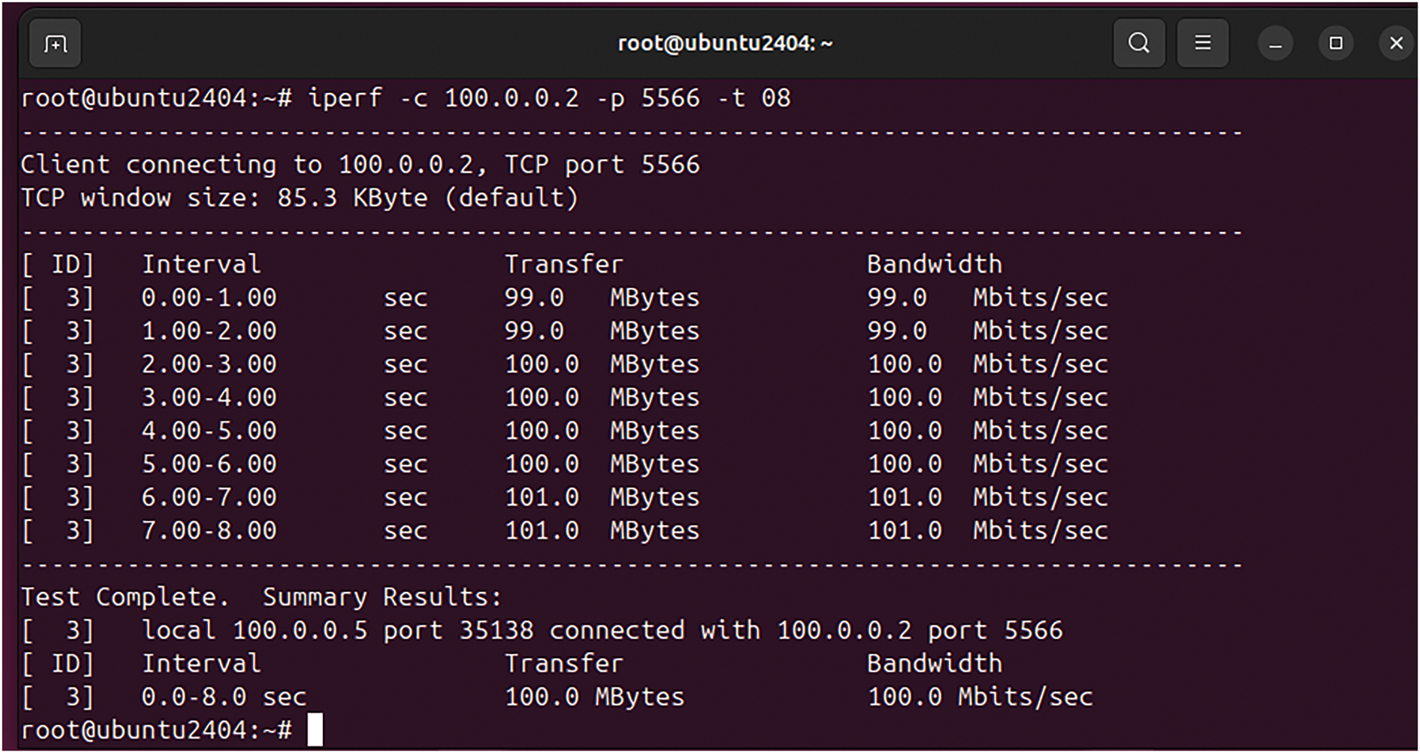Click the 0.0-8.0 sec summary row
This screenshot has width=1420, height=753.
pos(223,696)
